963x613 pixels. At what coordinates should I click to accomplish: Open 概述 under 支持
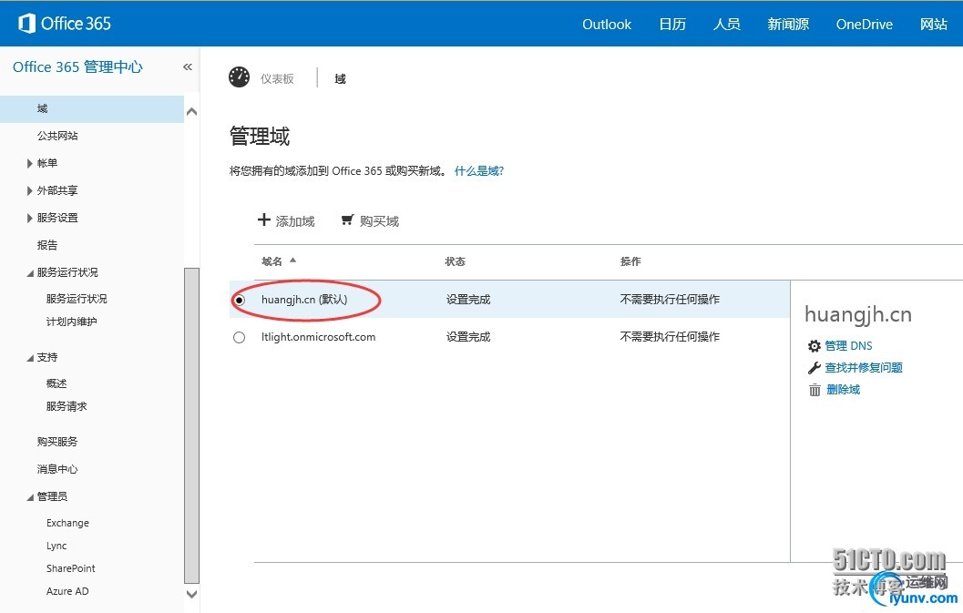pos(56,383)
